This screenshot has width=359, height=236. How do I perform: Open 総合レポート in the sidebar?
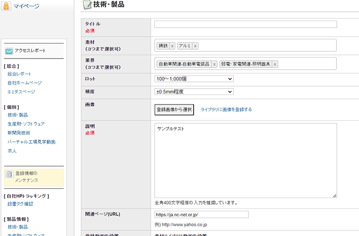pos(20,74)
